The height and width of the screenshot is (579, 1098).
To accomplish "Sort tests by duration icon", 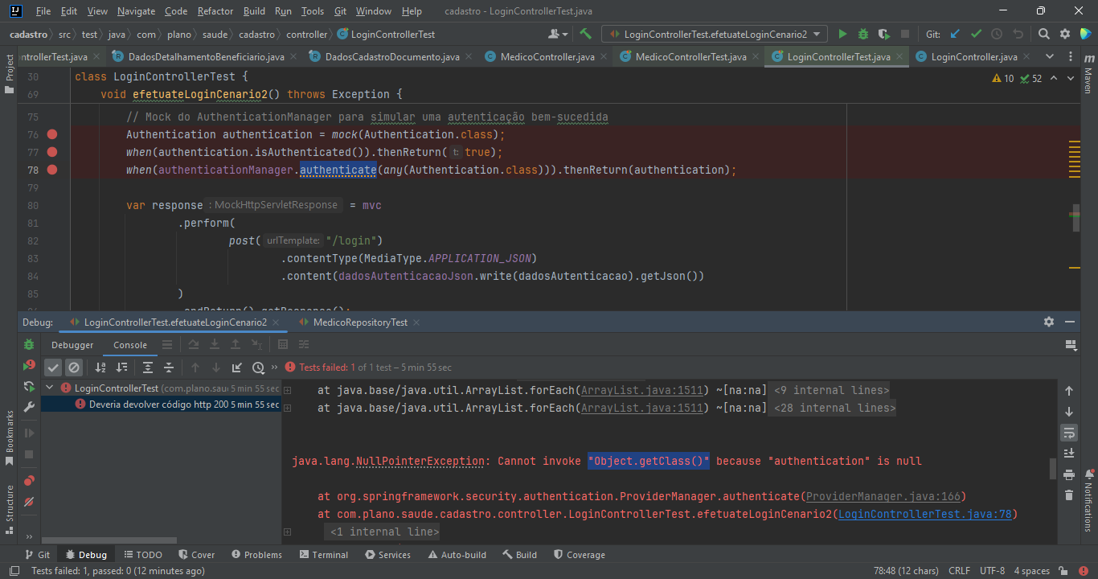I will (121, 368).
